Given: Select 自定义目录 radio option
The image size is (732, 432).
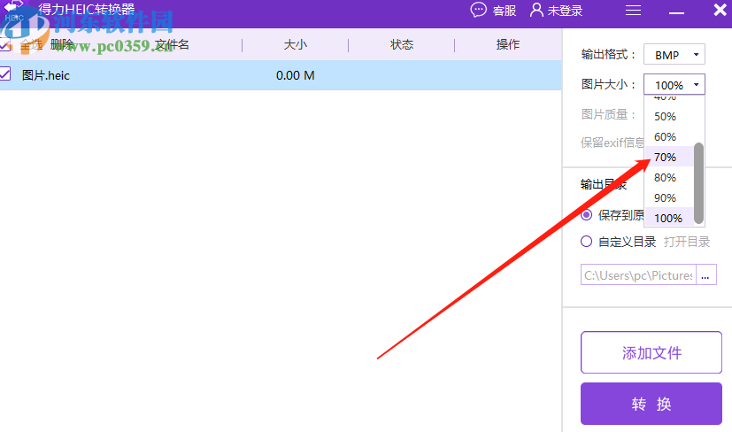Looking at the screenshot, I should tap(586, 242).
